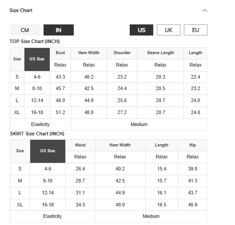This screenshot has width=235, height=225.
Task: Select the M row in the SKIRT chart
Action: pyautogui.click(x=109, y=181)
